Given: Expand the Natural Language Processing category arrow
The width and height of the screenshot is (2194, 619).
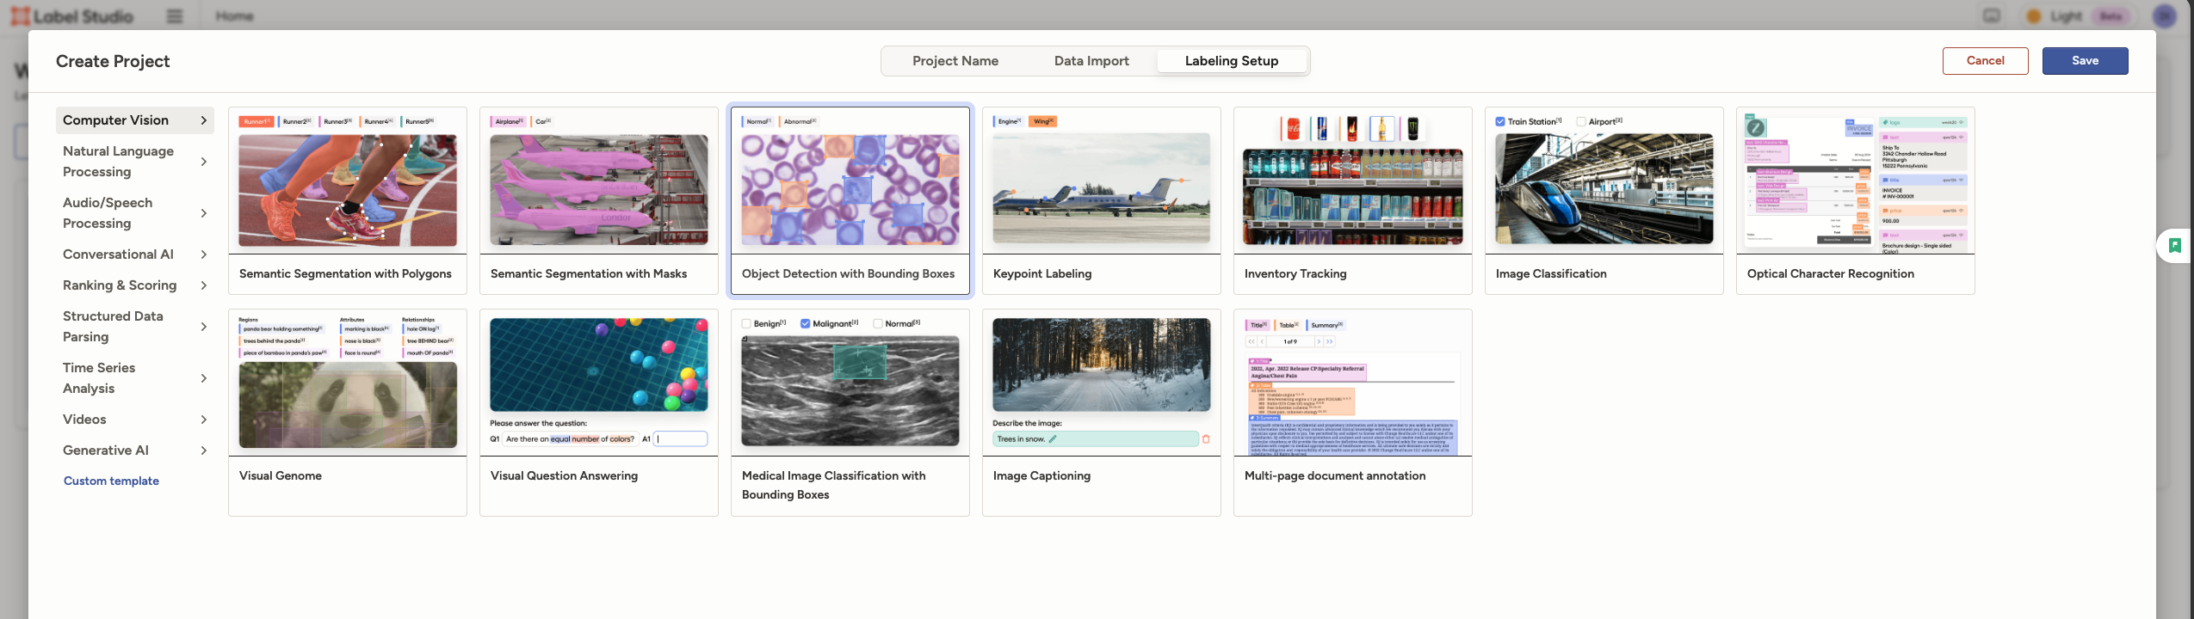Looking at the screenshot, I should coord(204,162).
